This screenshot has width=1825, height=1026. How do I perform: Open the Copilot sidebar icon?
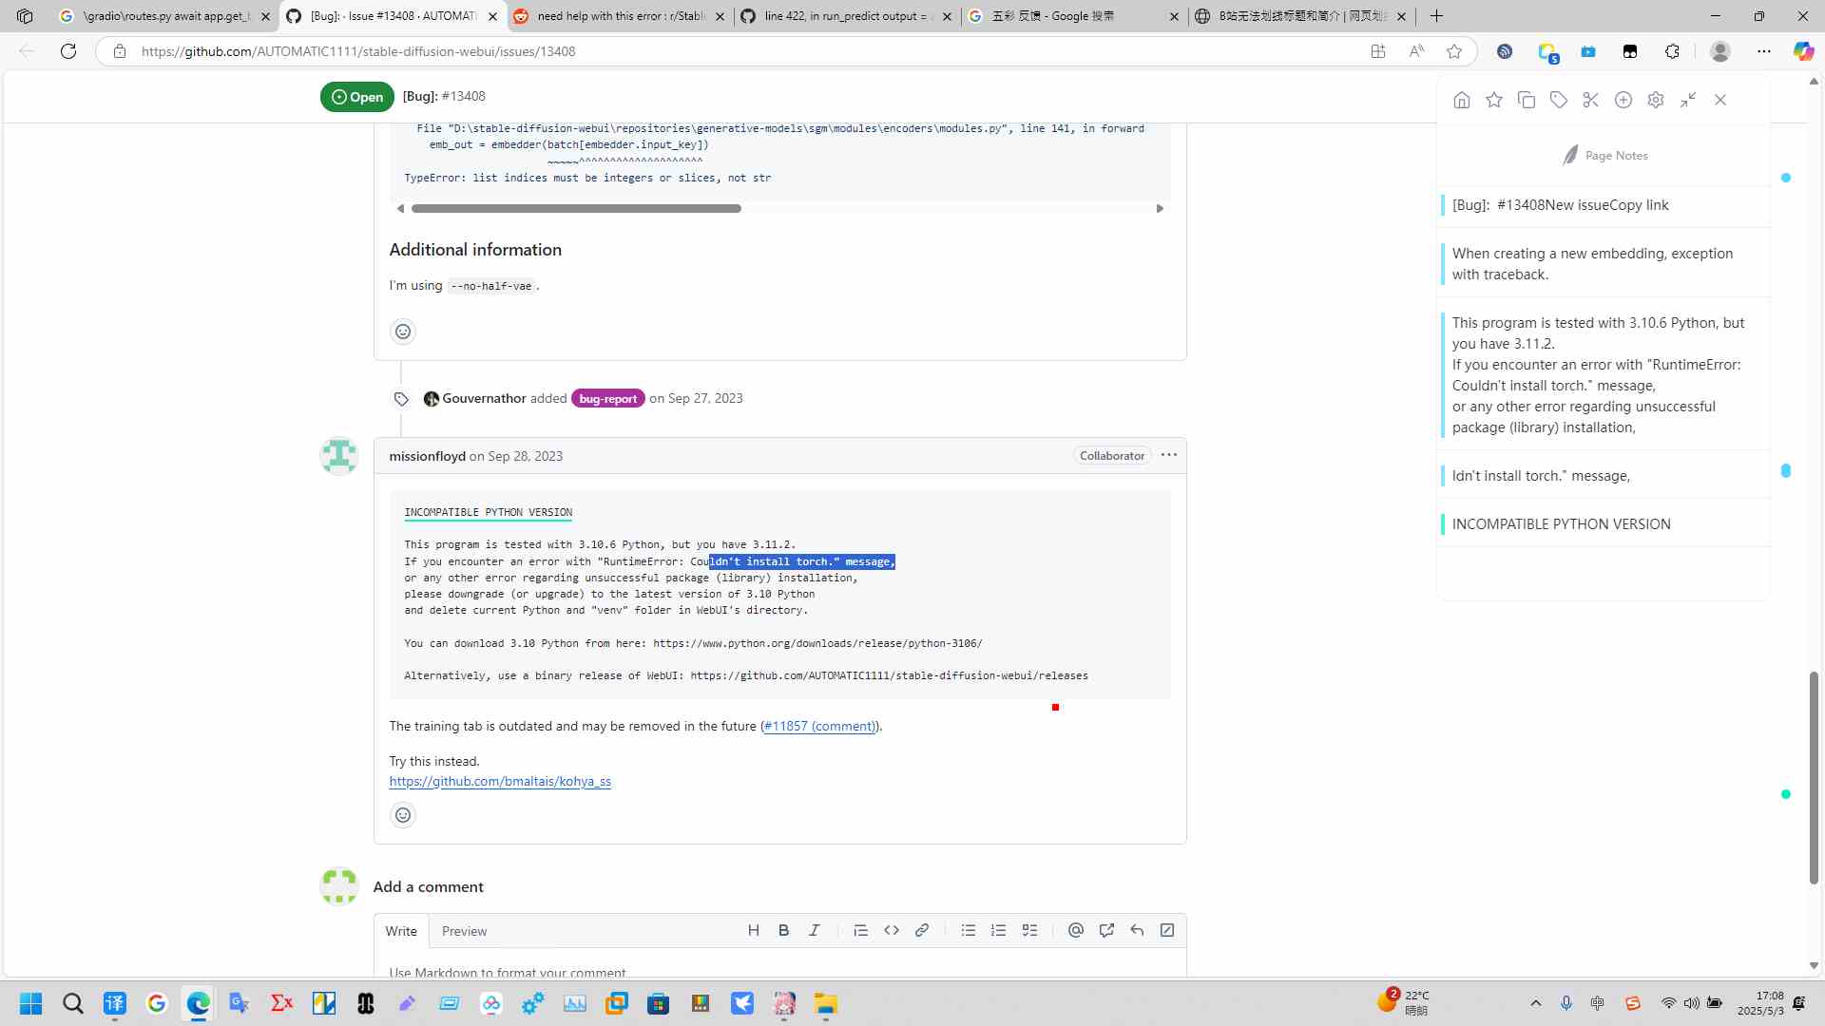tap(1803, 51)
